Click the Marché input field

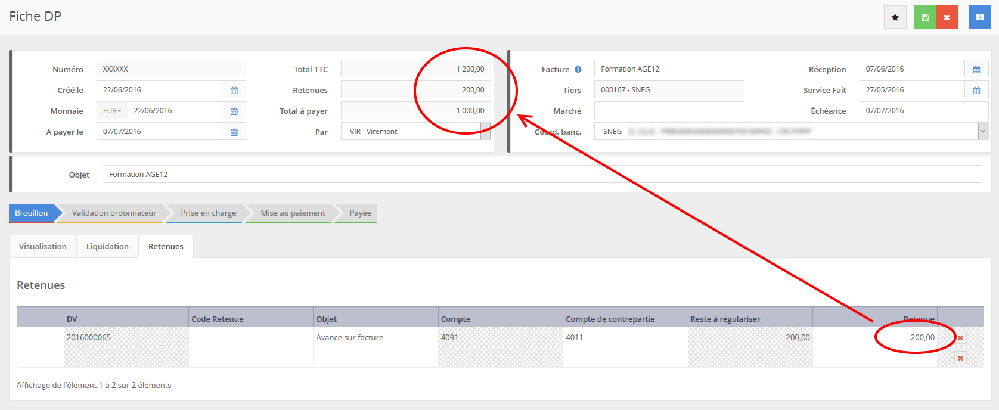669,111
